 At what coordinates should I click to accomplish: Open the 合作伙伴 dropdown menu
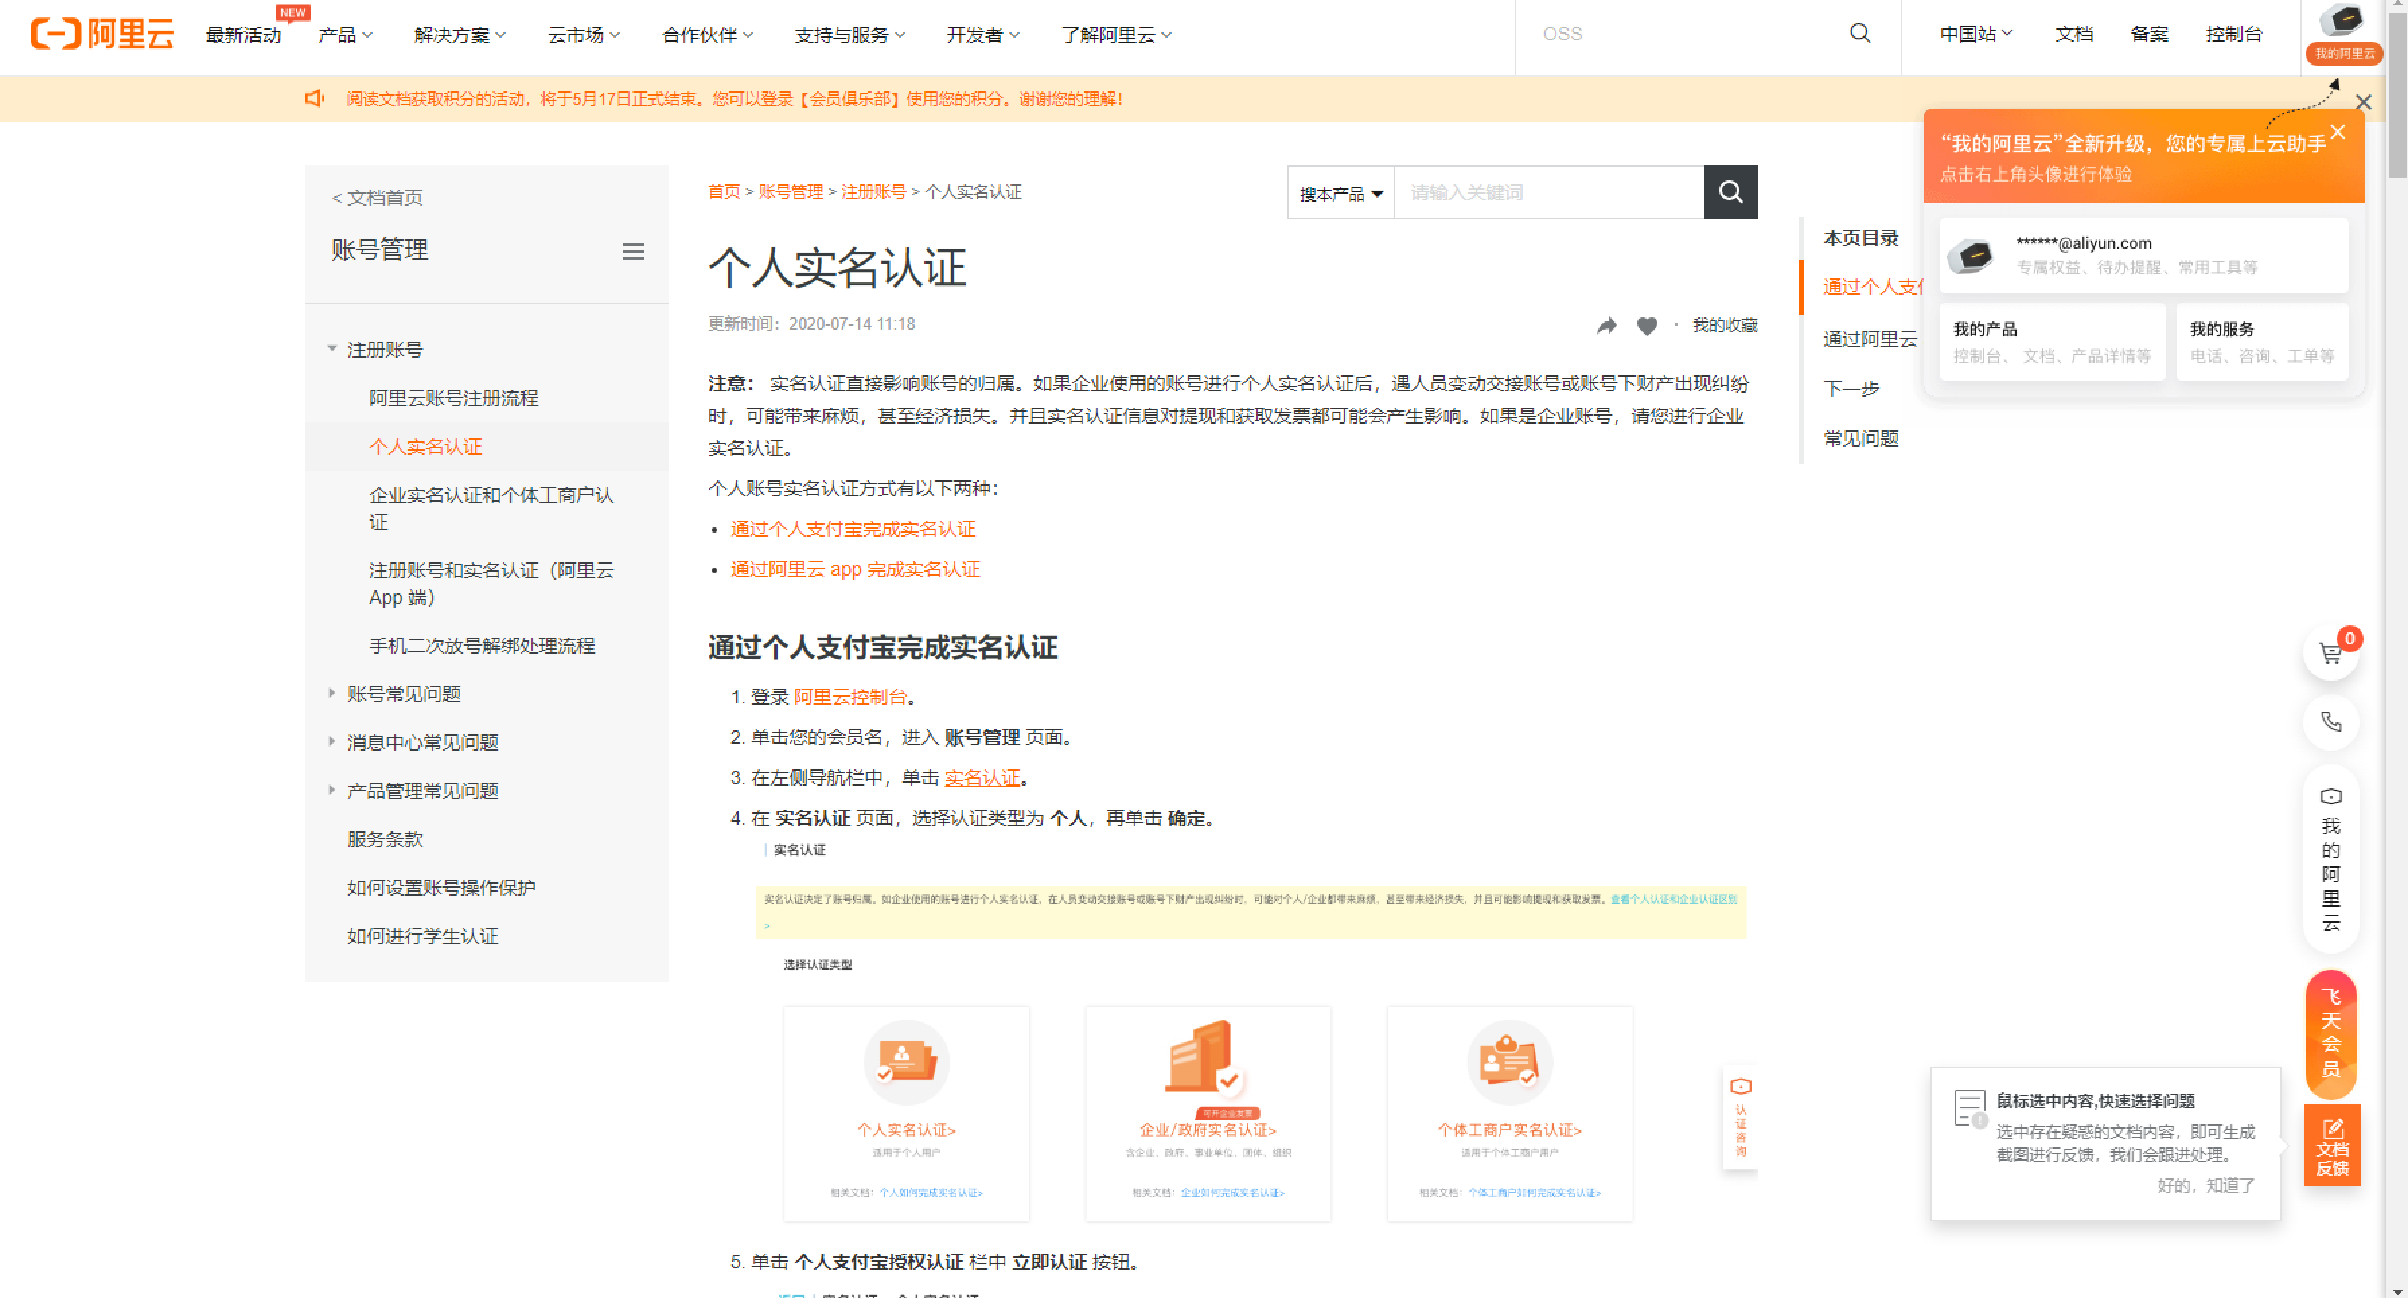pyautogui.click(x=707, y=34)
